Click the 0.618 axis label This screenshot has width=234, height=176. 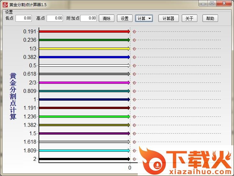30,74
